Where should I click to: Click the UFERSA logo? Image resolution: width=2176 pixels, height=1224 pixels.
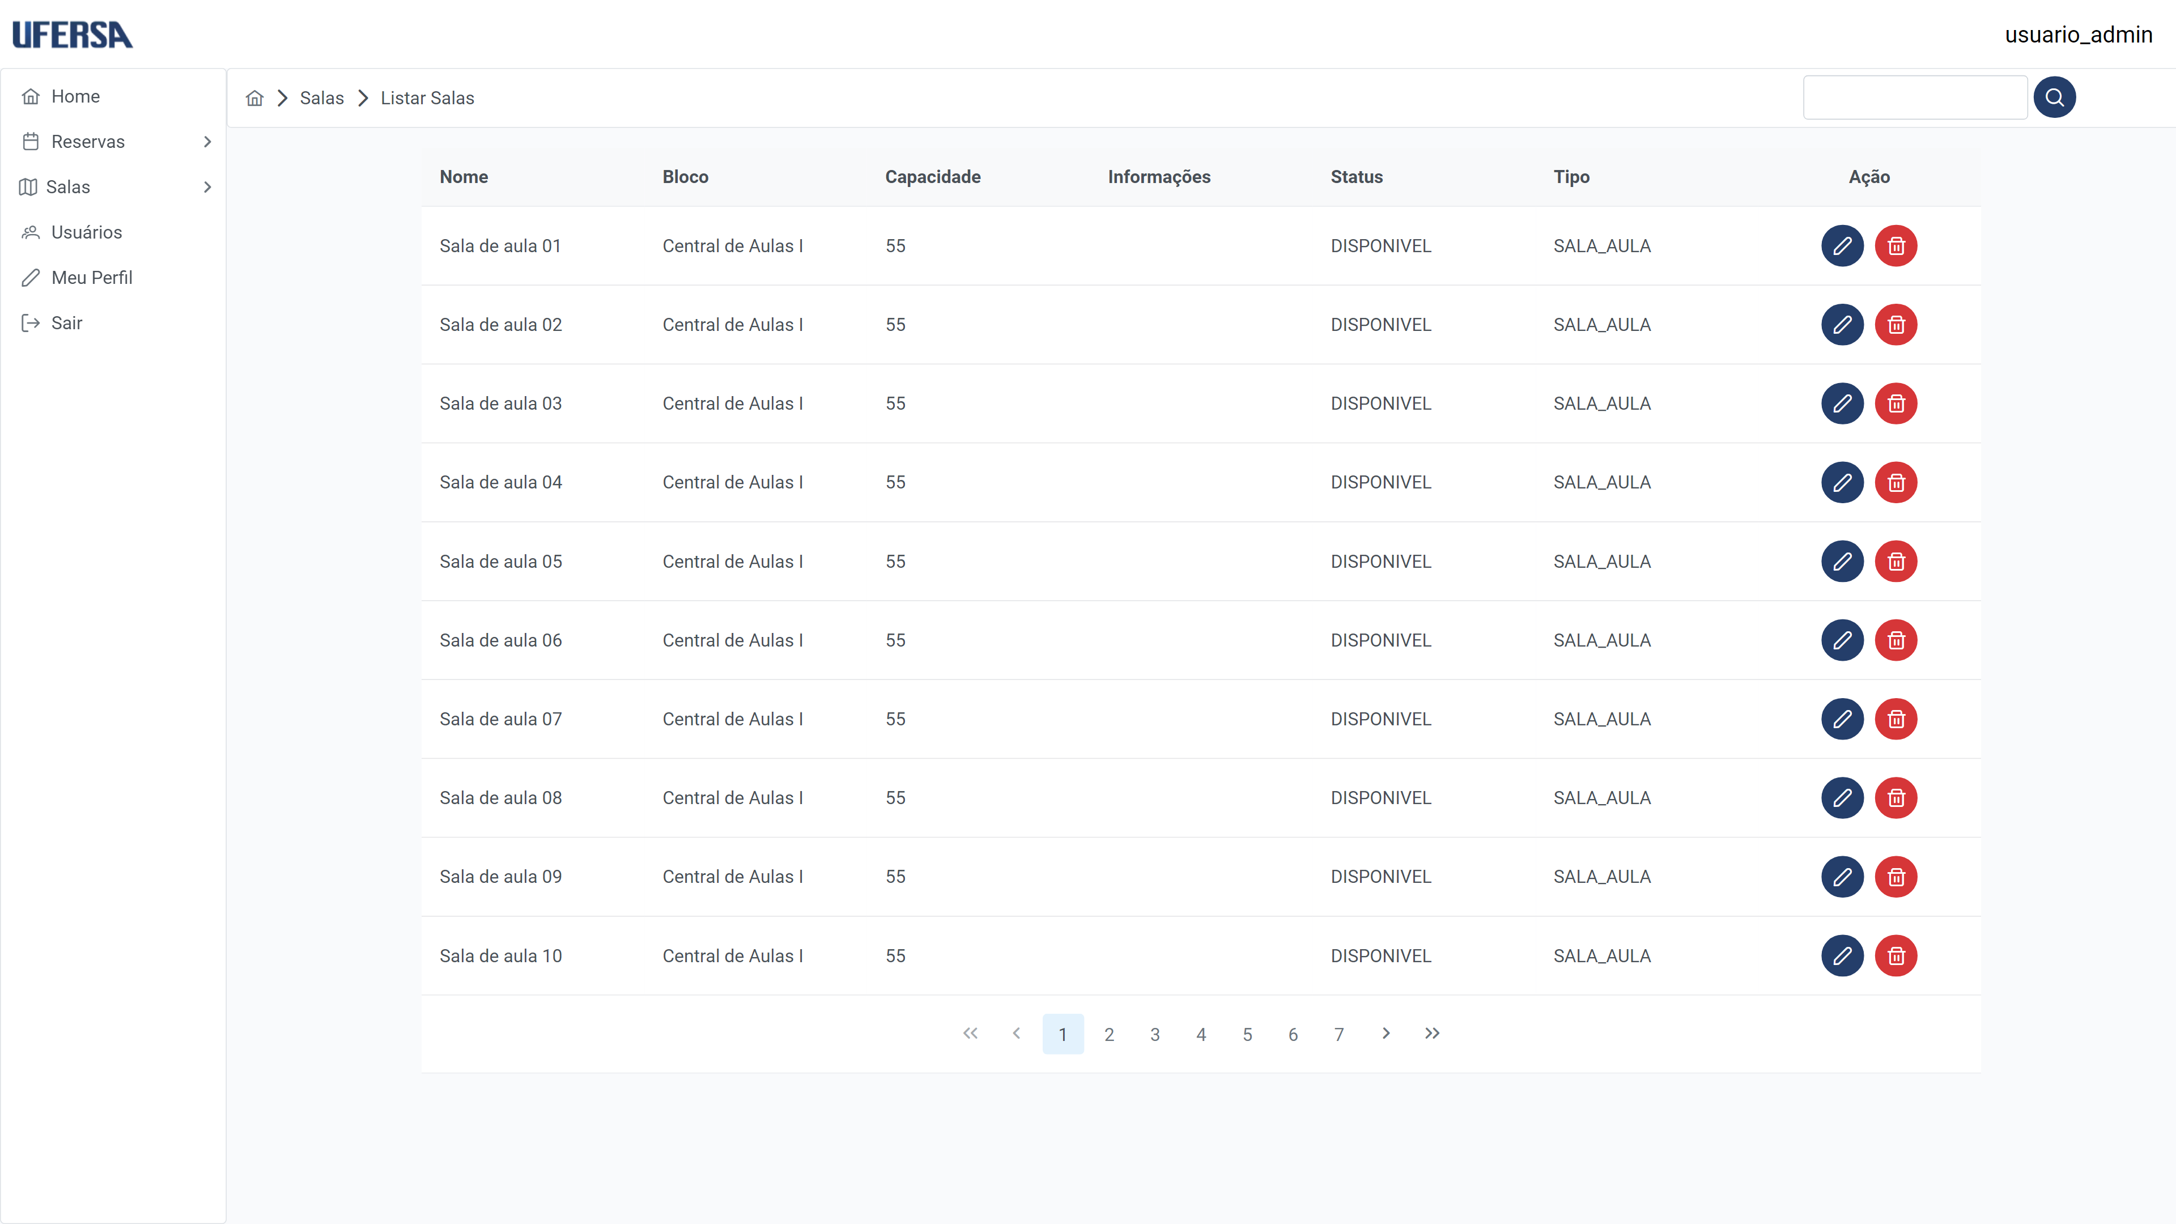tap(73, 35)
